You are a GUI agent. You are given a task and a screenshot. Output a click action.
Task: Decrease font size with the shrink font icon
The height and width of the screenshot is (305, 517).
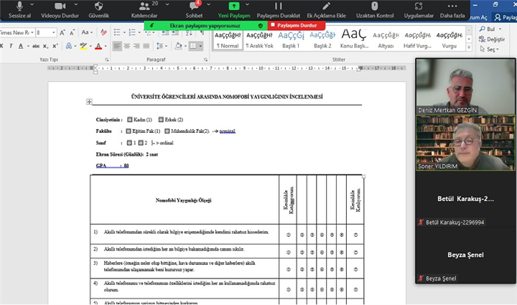(72, 32)
